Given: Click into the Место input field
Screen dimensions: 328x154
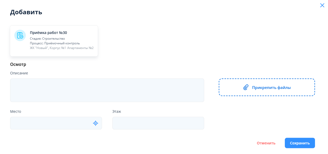Looking at the screenshot, I should click(x=51, y=123).
